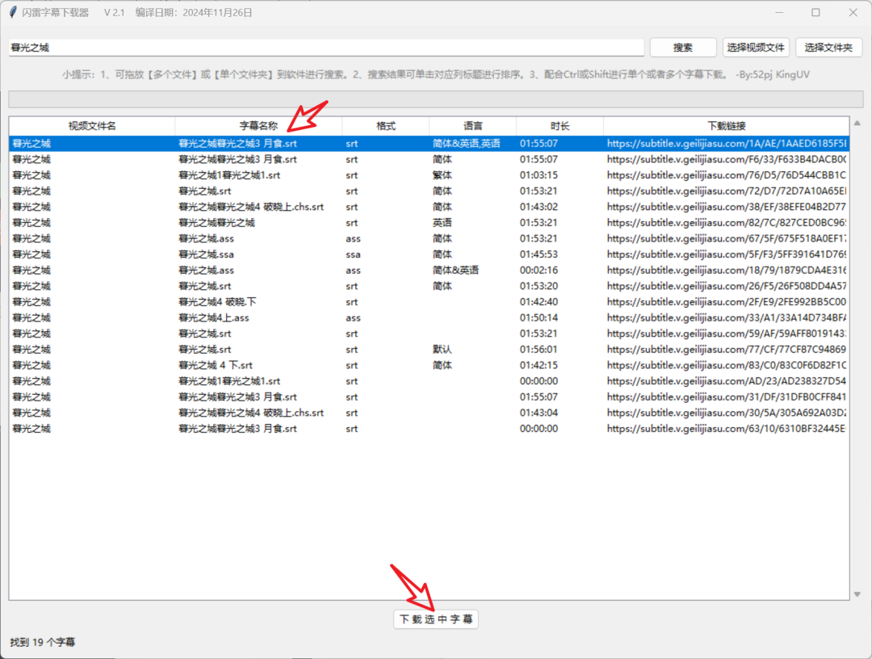The height and width of the screenshot is (659, 872).
Task: Click the download link containing 83/C0/83C0F6D82F1
Action: (x=727, y=365)
